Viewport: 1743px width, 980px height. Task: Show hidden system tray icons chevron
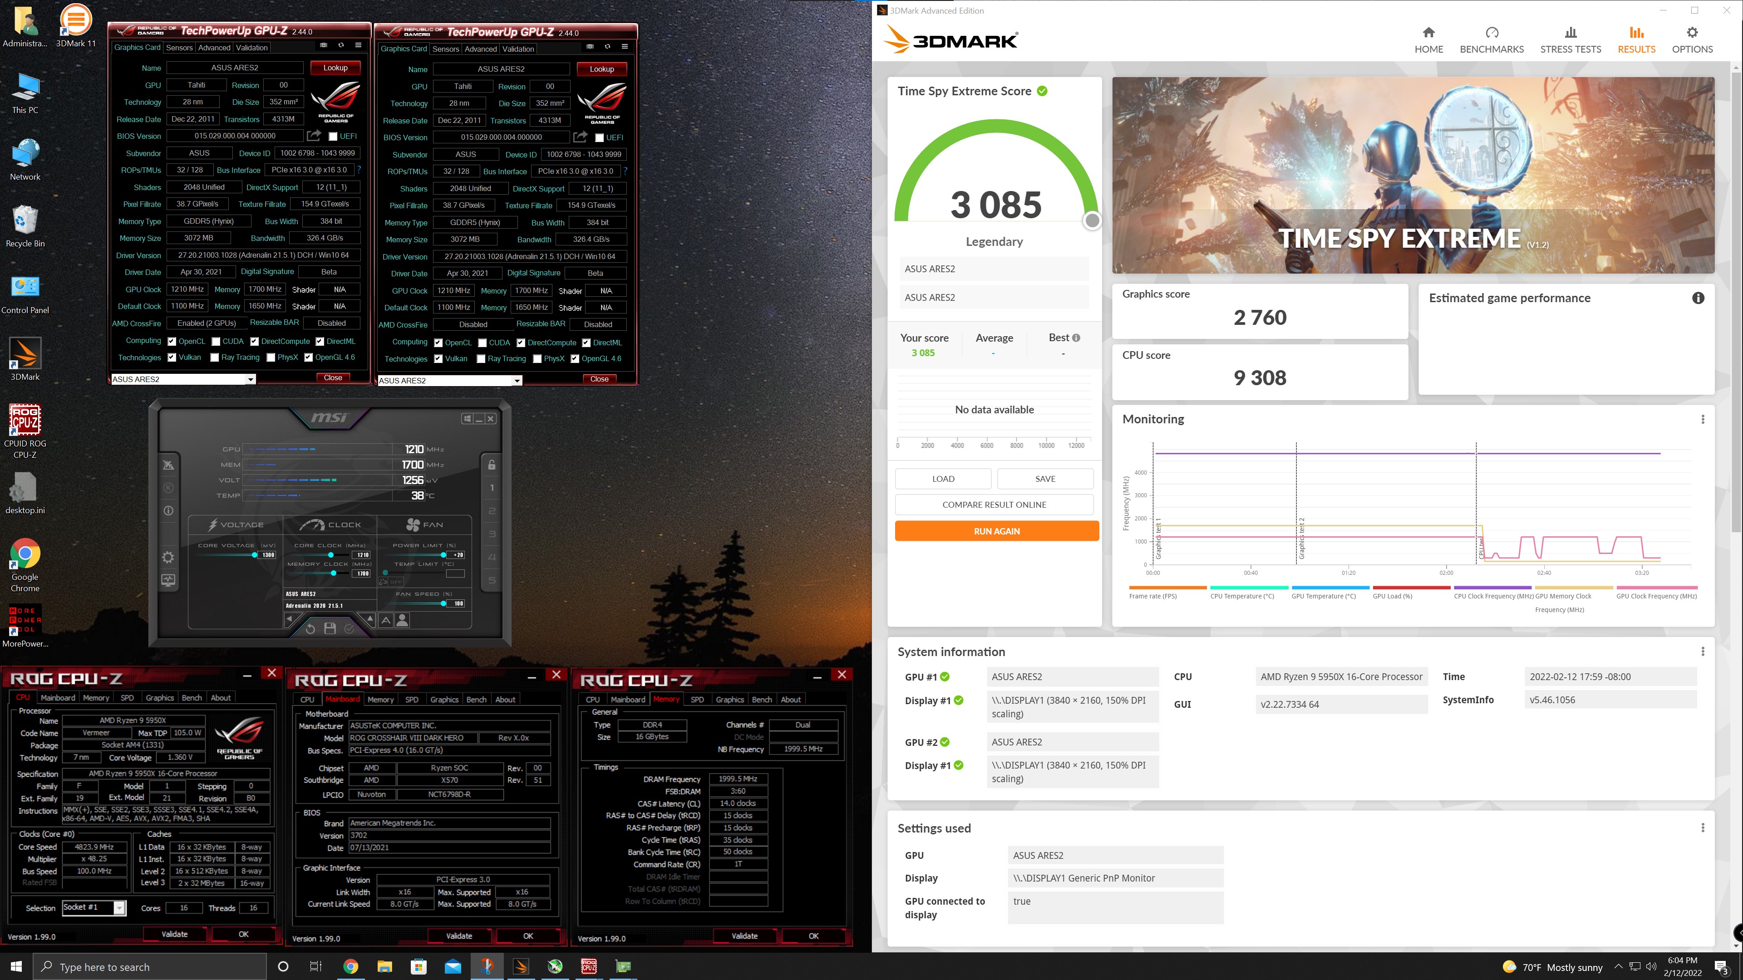[1619, 966]
